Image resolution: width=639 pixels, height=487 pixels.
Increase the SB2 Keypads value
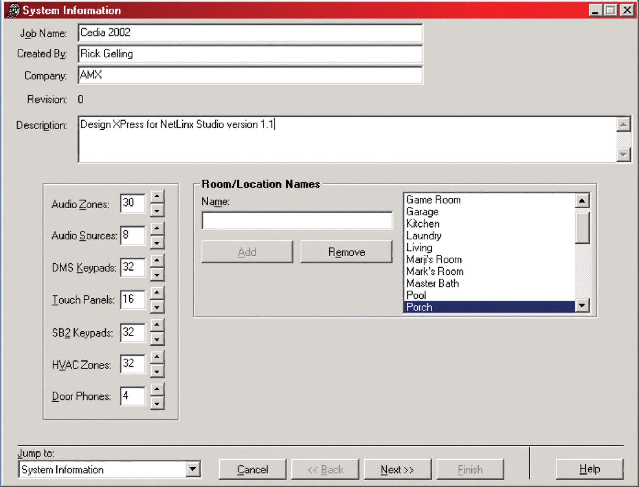pos(157,325)
